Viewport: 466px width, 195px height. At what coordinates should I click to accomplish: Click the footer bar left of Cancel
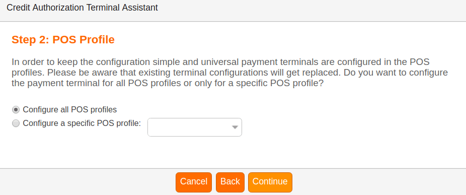click(88, 182)
